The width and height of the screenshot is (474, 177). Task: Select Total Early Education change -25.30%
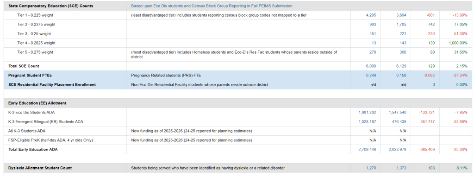pyautogui.click(x=460, y=150)
